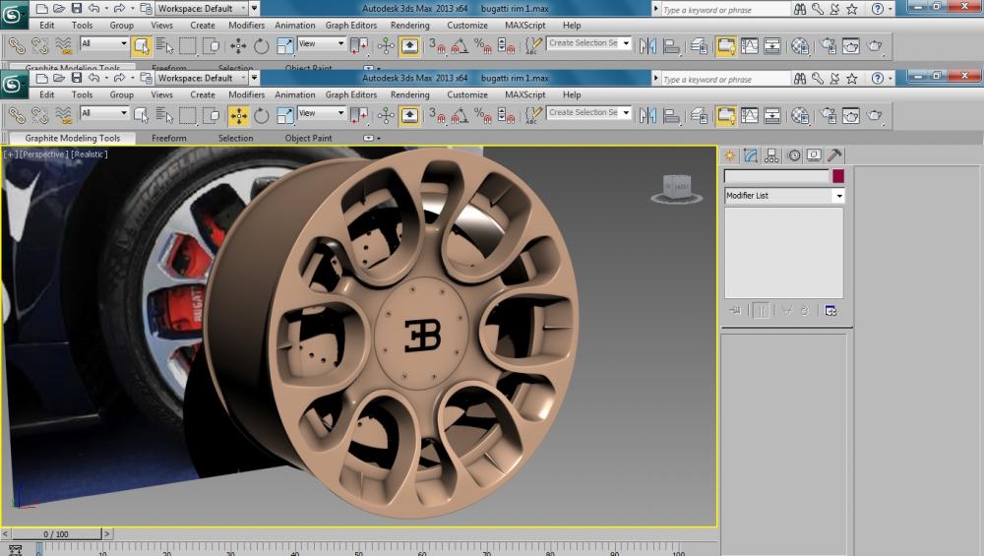Screen dimensions: 984x556
Task: Open the Display command panel tab
Action: pos(814,155)
